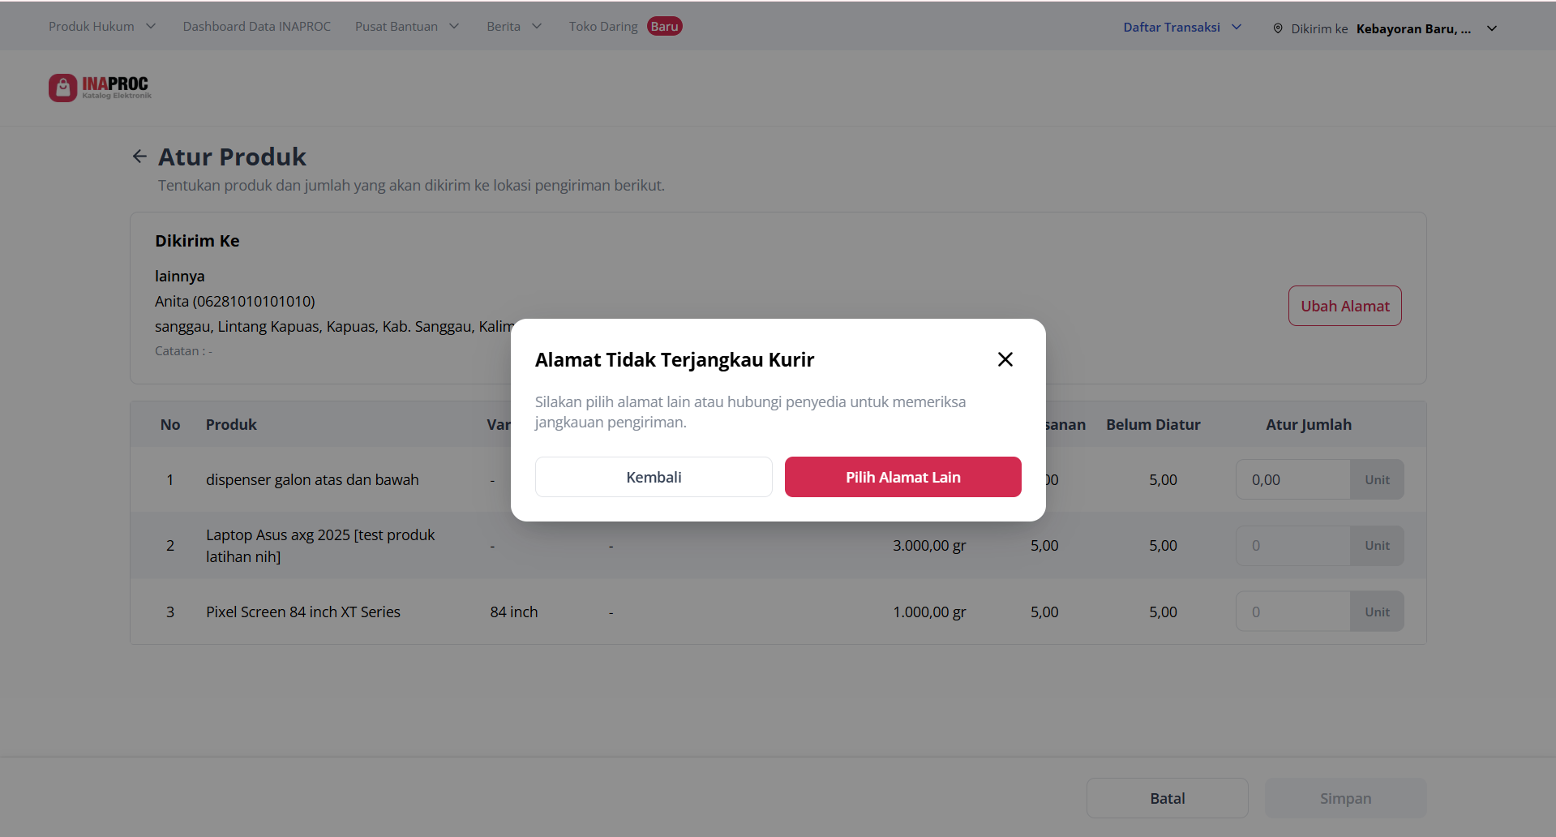This screenshot has height=837, width=1556.
Task: Choose Pilih Alamat Lain
Action: click(902, 477)
